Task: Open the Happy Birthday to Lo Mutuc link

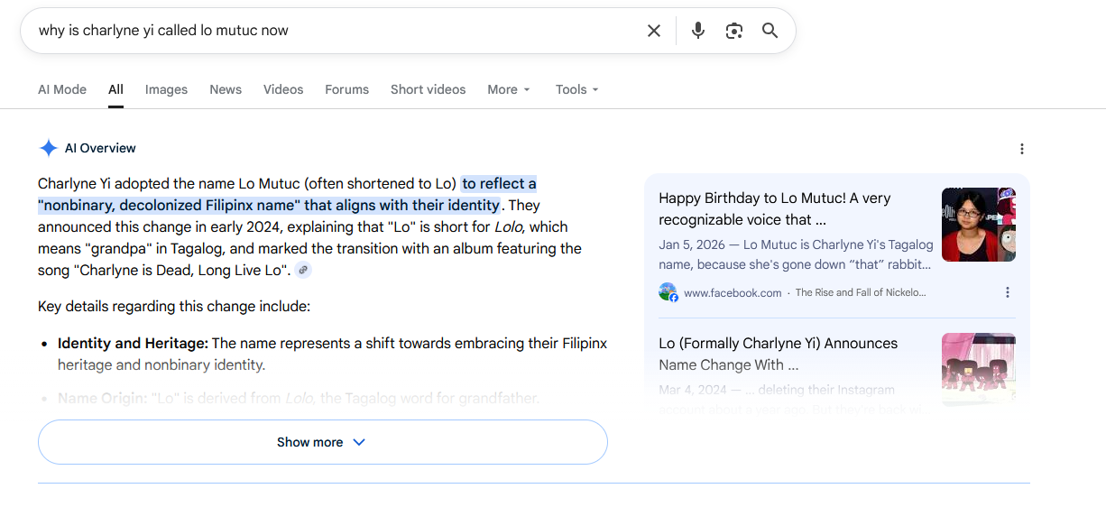Action: click(x=774, y=208)
